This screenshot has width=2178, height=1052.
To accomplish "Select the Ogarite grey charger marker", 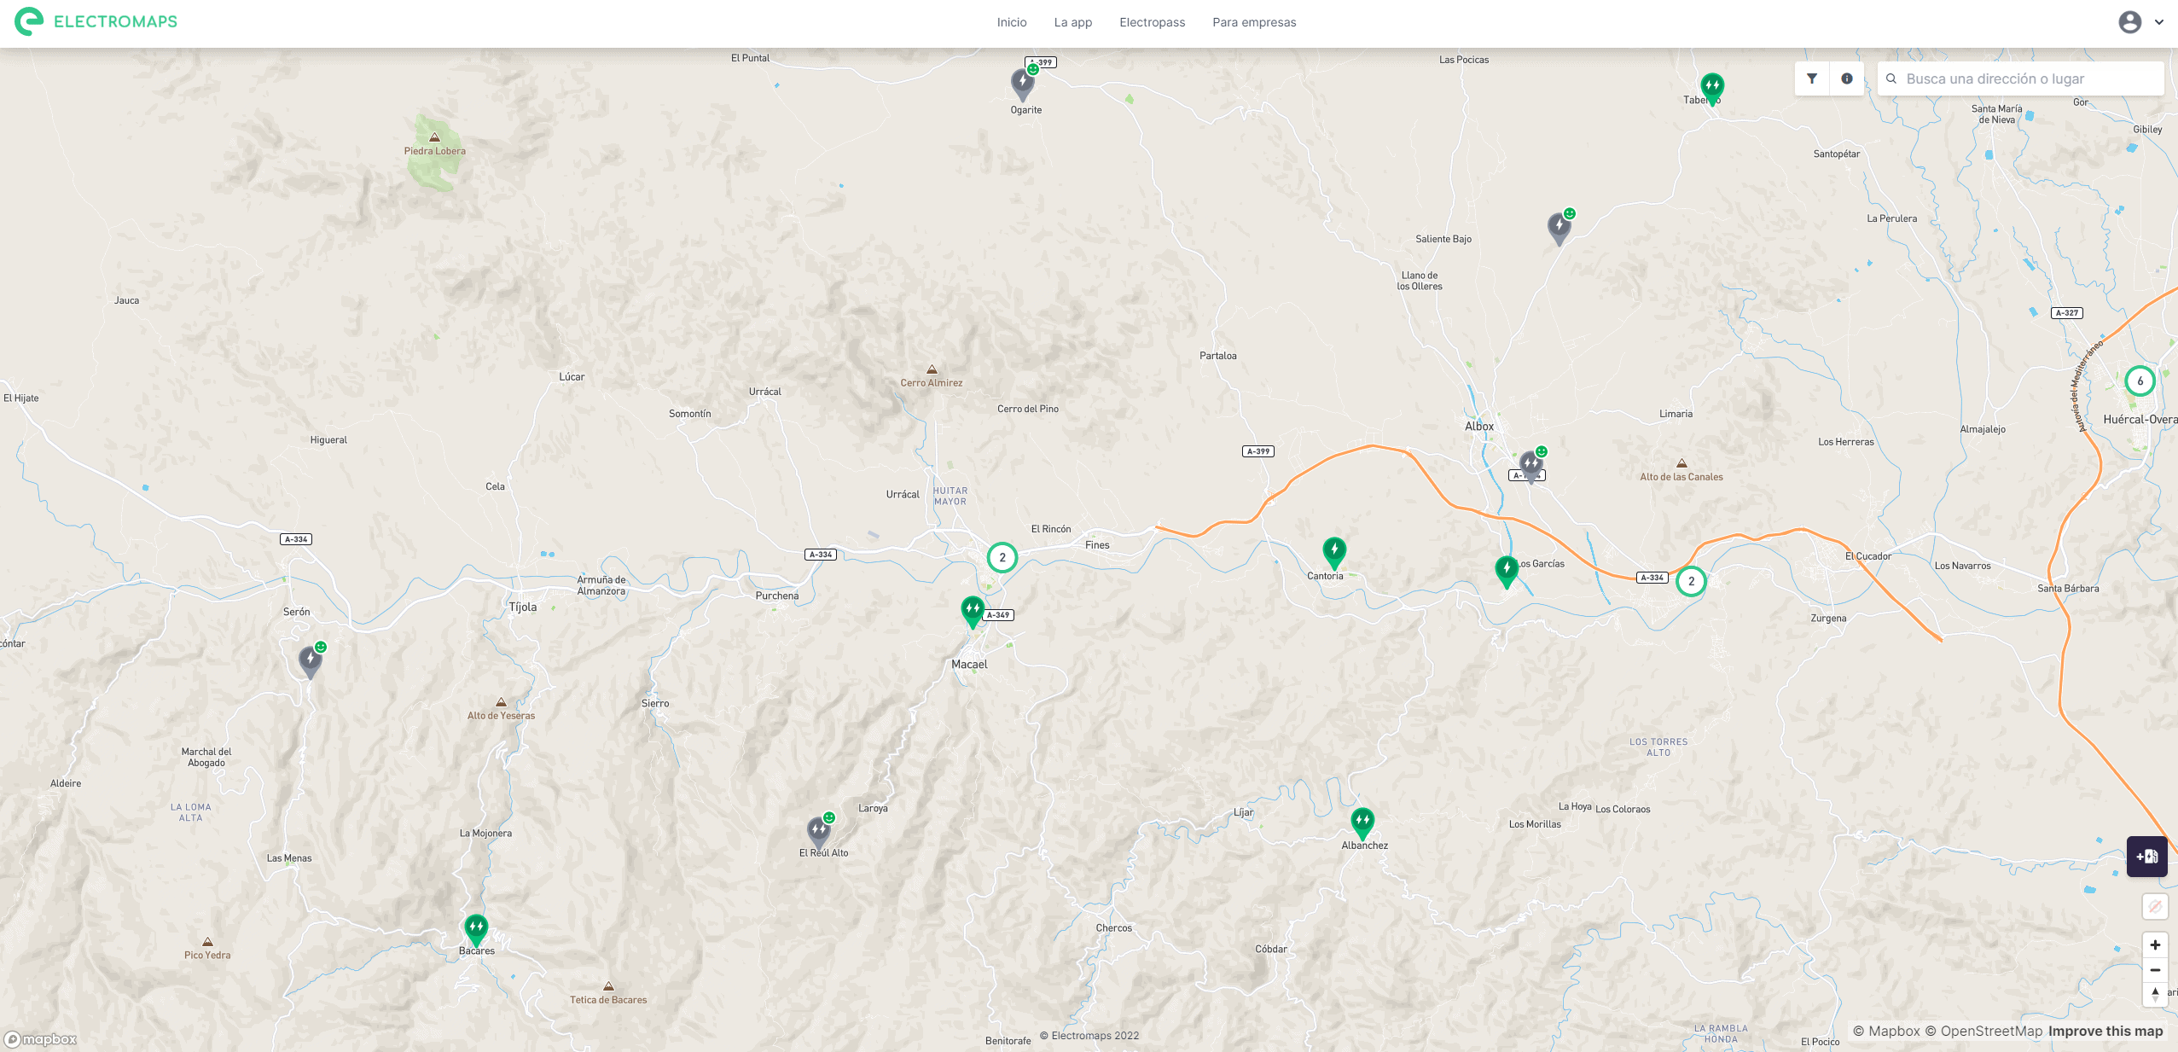I will (1022, 84).
